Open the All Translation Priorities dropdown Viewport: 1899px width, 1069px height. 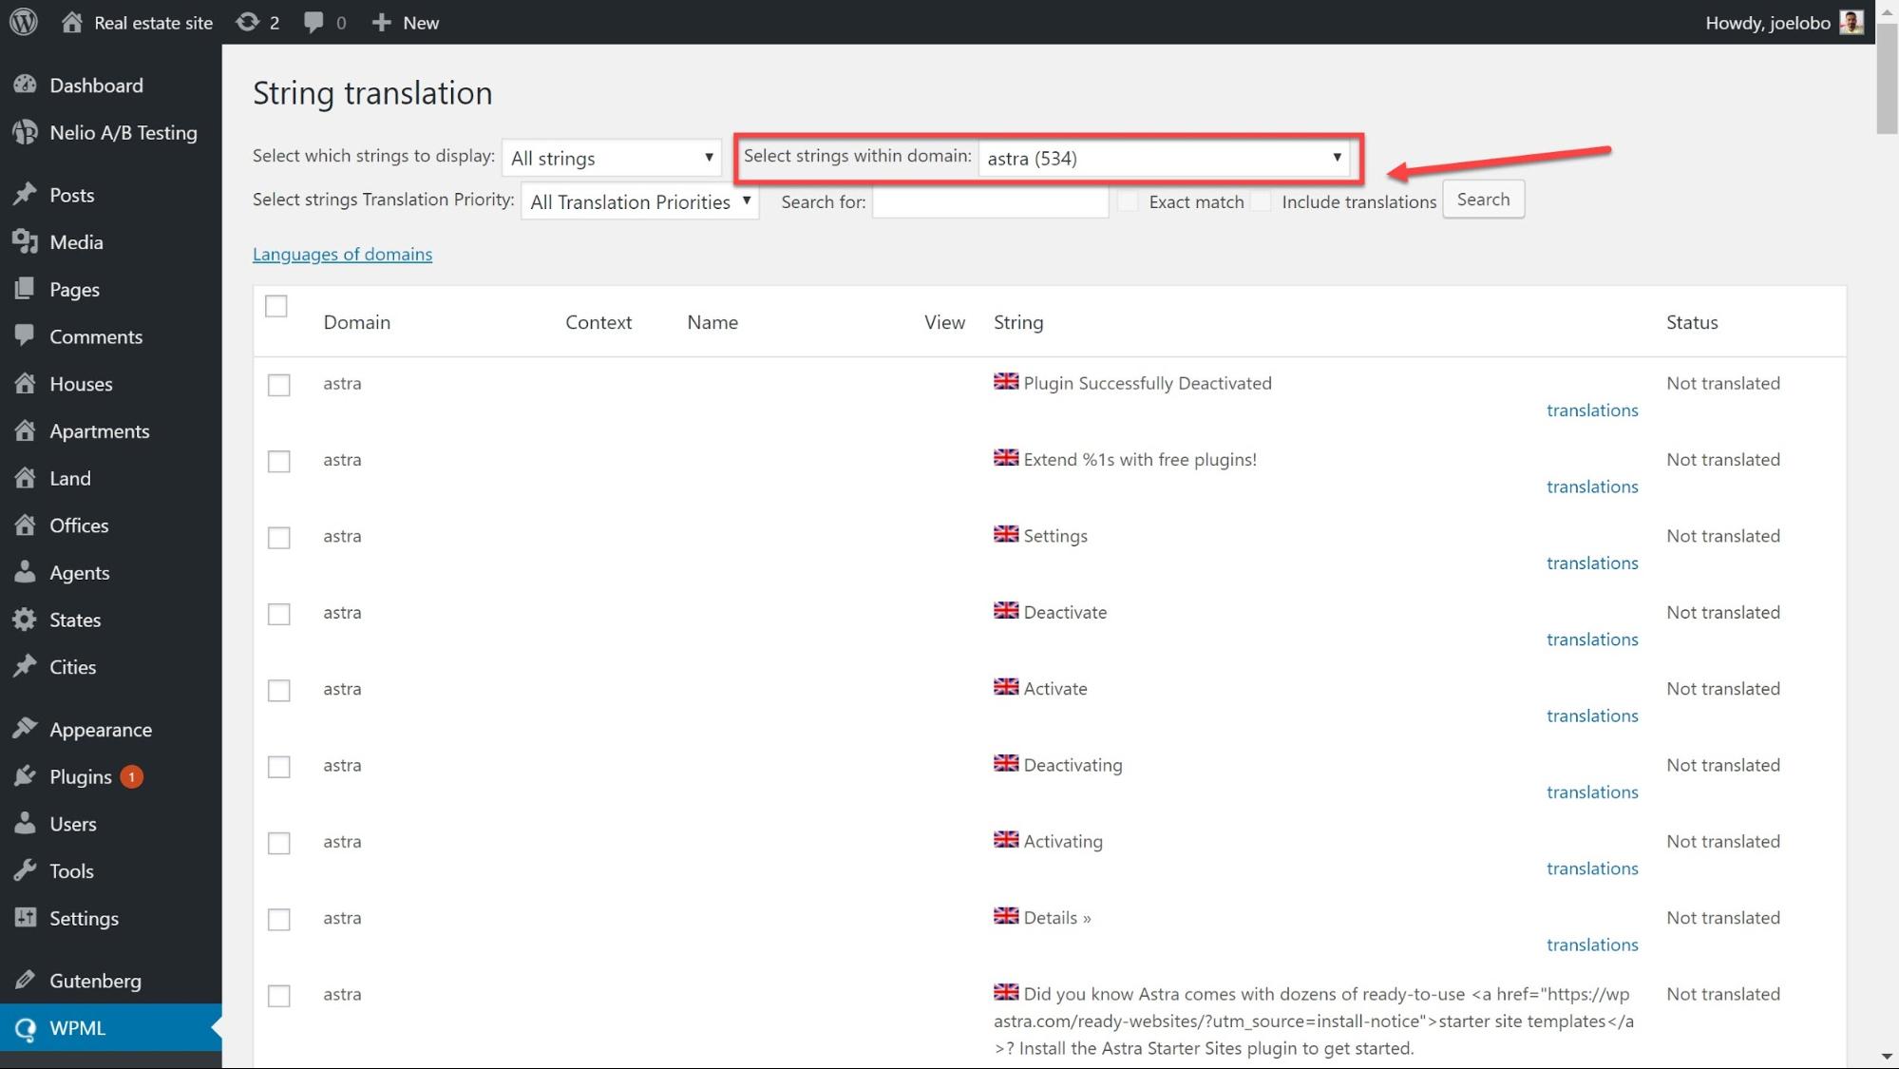click(639, 201)
